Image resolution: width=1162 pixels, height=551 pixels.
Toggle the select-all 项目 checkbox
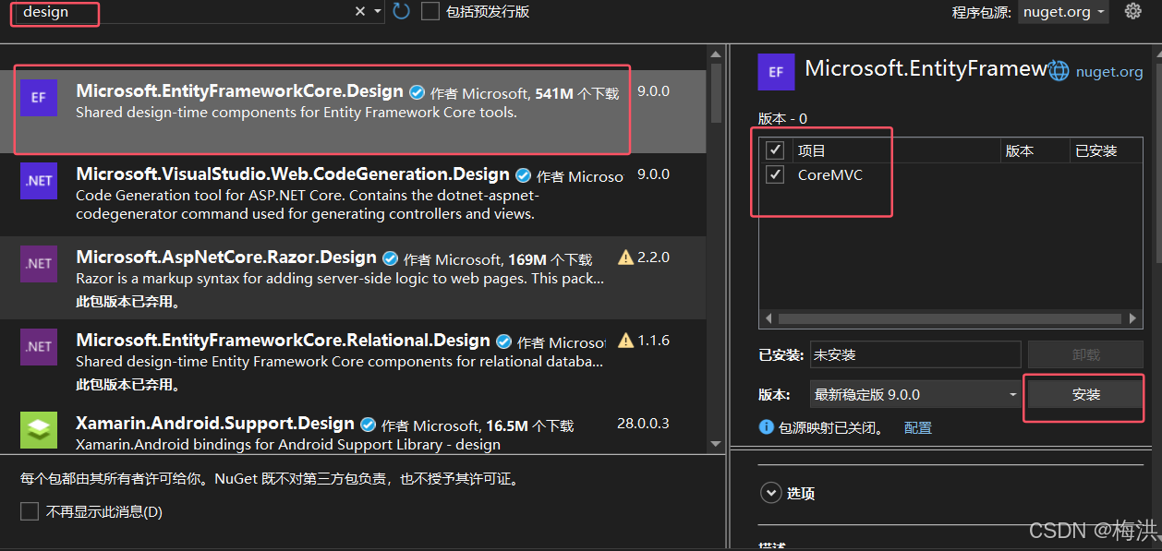point(776,150)
